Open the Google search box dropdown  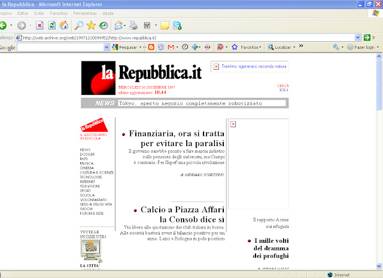(x=107, y=47)
